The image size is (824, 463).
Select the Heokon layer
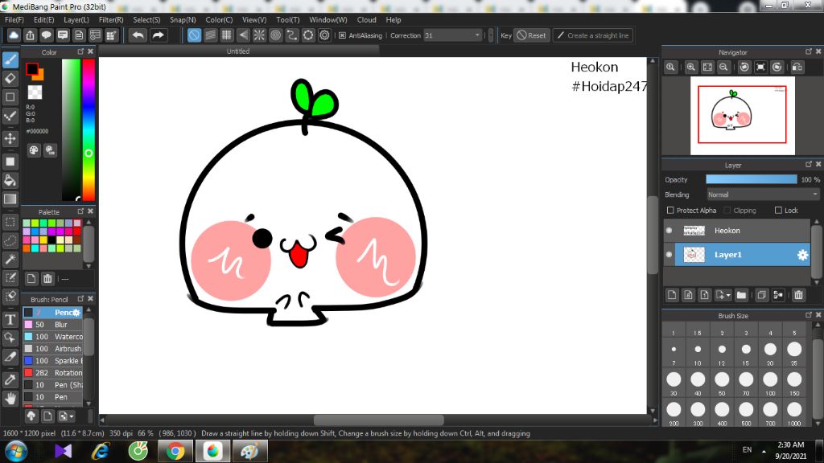(x=742, y=231)
